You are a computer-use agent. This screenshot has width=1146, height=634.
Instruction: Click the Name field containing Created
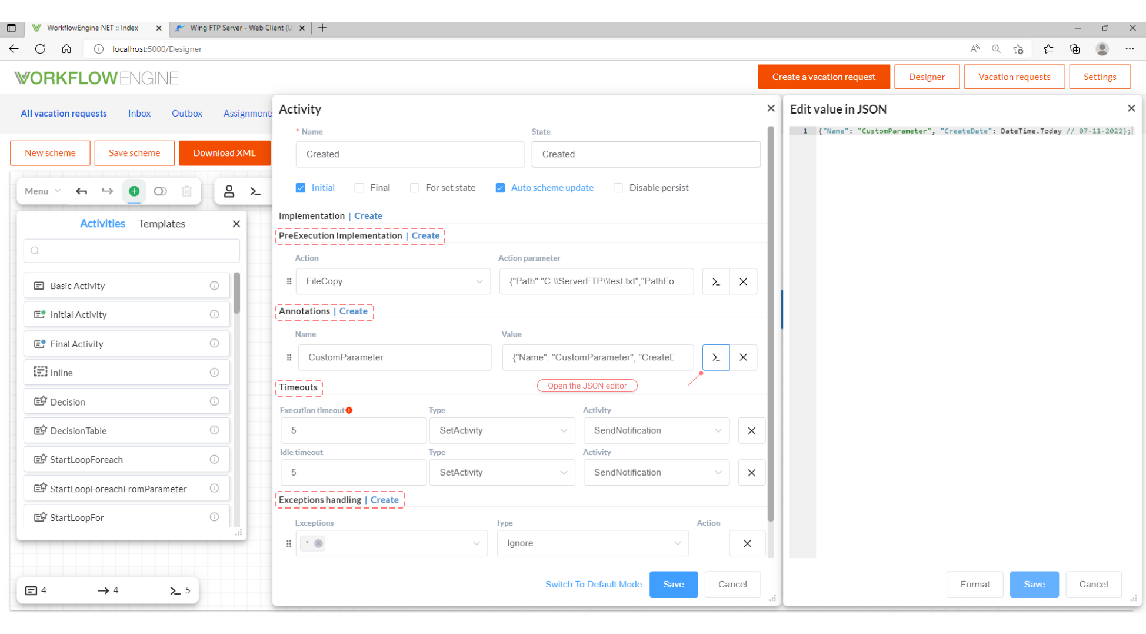point(410,154)
